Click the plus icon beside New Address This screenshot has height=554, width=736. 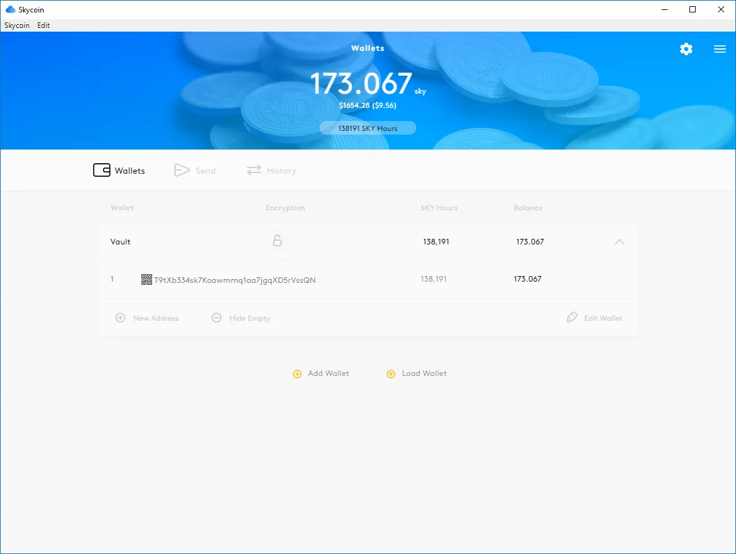[120, 318]
